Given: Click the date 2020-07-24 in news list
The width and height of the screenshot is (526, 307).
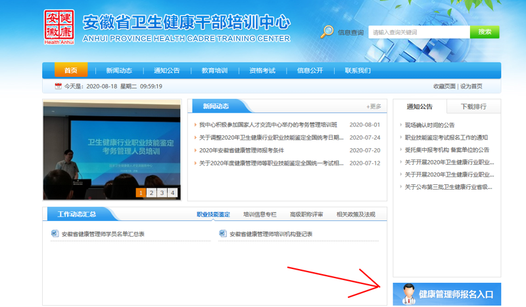Looking at the screenshot, I should click(x=365, y=138).
